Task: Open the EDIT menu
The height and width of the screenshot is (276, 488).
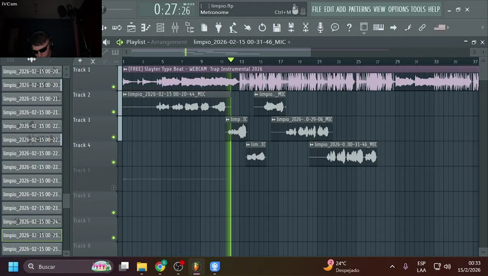Action: click(329, 9)
